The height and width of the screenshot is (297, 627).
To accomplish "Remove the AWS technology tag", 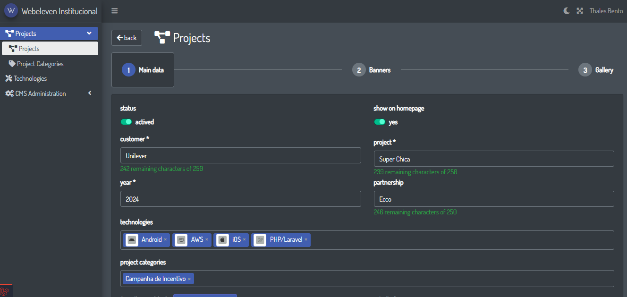I will 207,240.
